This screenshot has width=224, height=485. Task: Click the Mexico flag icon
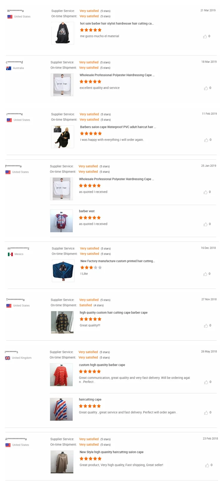(10, 254)
